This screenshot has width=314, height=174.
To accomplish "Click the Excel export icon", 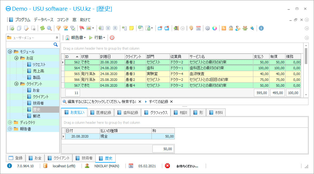I will click(x=140, y=28).
